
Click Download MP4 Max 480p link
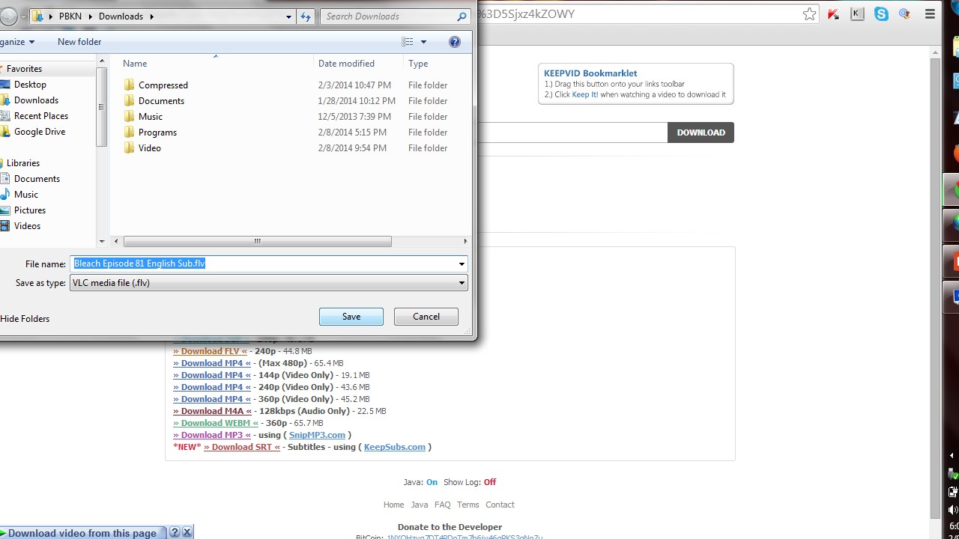tap(212, 363)
